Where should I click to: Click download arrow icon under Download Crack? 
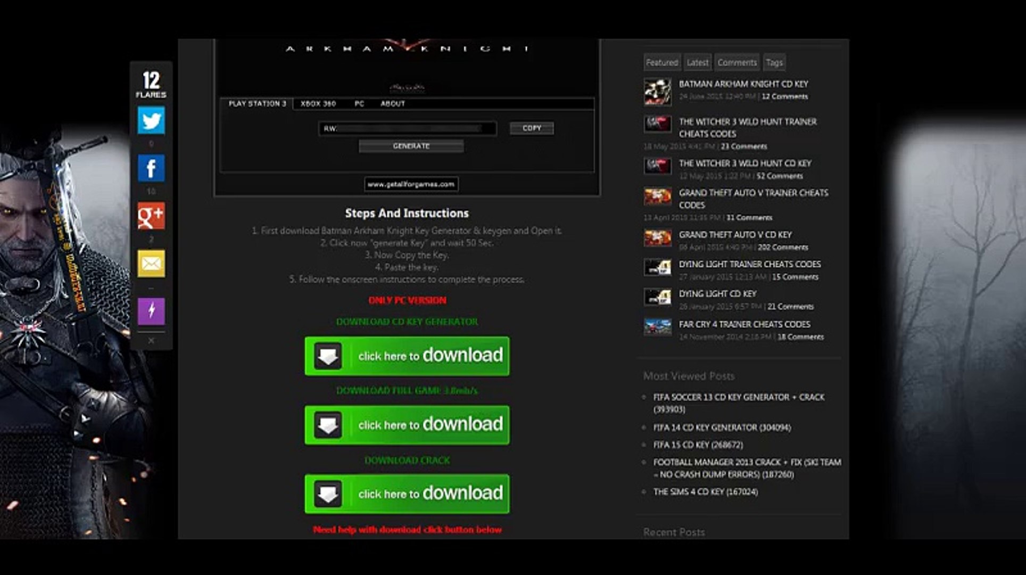328,494
